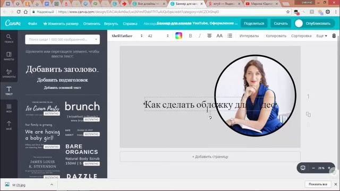The height and width of the screenshot is (191, 340).
Task: Change text alignment
Action: point(209,36)
